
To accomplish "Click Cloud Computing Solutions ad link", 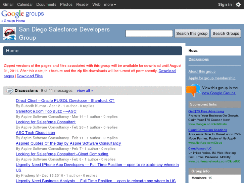I will click(208, 130).
